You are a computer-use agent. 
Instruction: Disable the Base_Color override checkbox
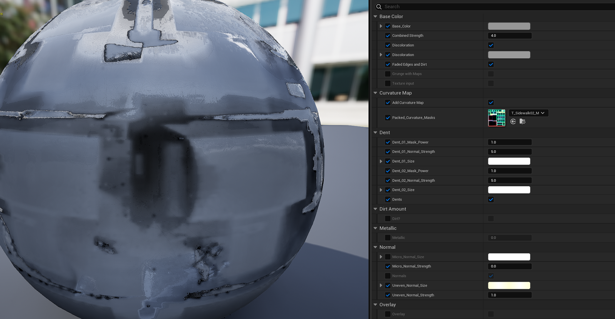click(x=388, y=26)
